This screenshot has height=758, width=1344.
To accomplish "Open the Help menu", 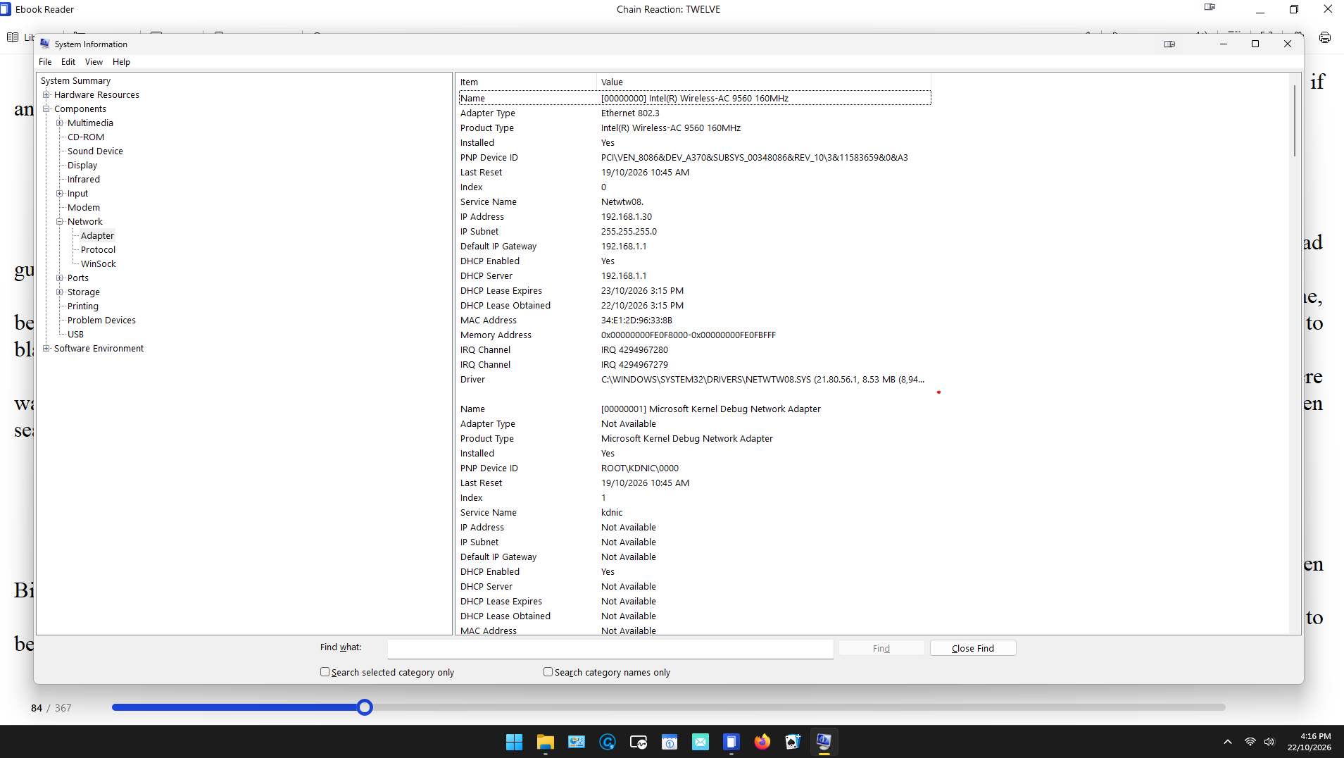I will [121, 62].
